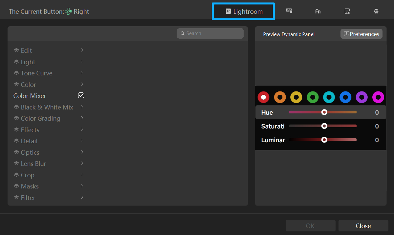394x235 pixels.
Task: Select the blue color swatch
Action: click(345, 97)
